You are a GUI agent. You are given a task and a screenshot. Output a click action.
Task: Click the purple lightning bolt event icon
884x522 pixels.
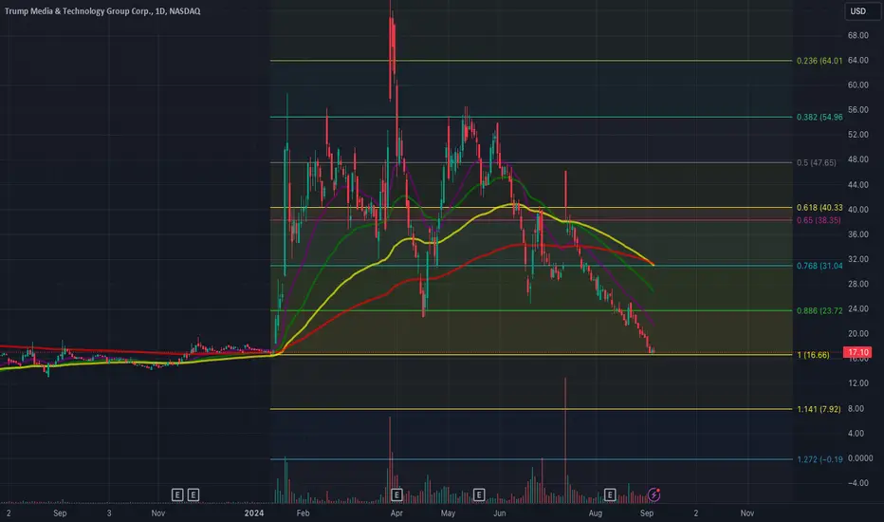pyautogui.click(x=654, y=494)
